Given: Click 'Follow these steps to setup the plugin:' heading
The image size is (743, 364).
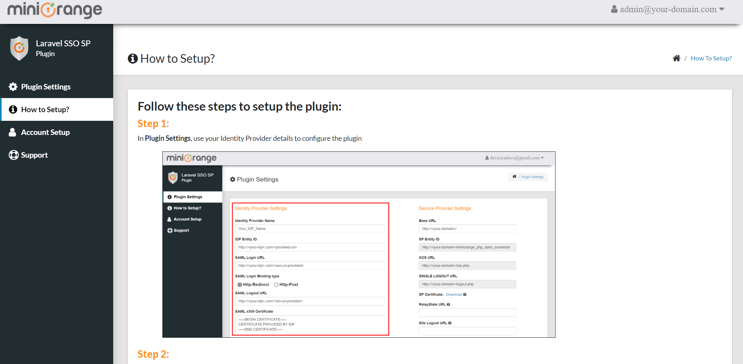Looking at the screenshot, I should click(239, 106).
